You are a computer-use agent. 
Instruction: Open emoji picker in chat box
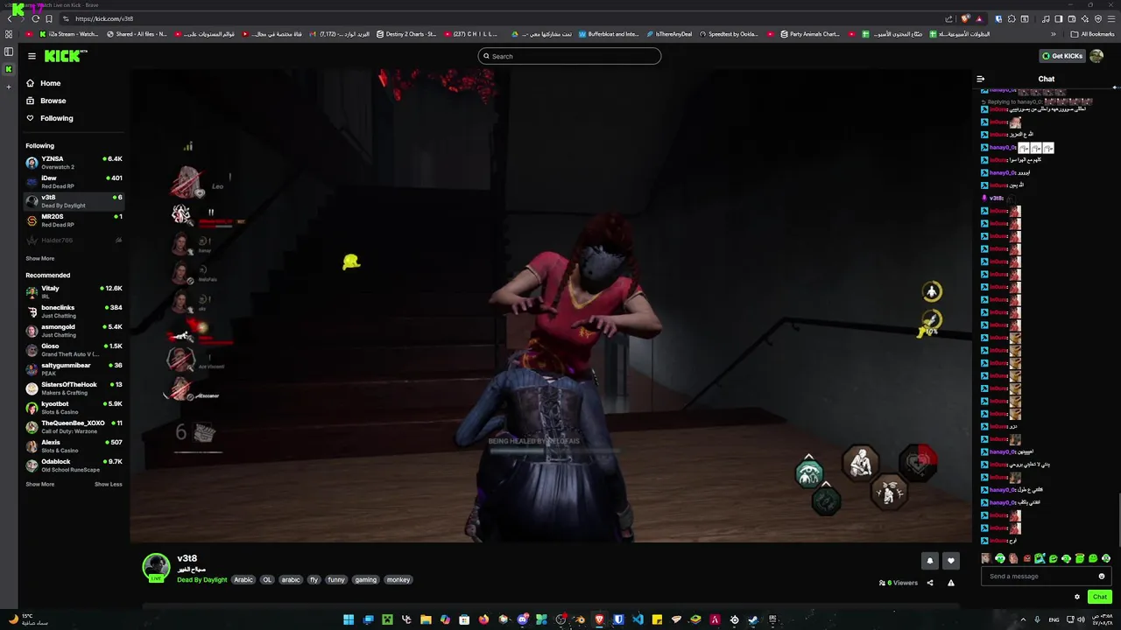[x=1102, y=576]
